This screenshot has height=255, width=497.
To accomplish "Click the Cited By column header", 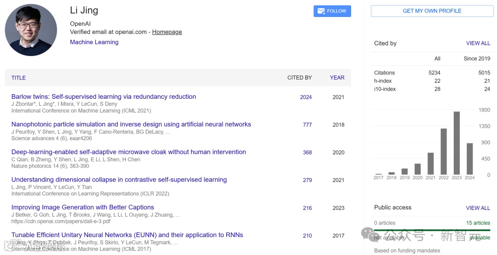I will [300, 78].
